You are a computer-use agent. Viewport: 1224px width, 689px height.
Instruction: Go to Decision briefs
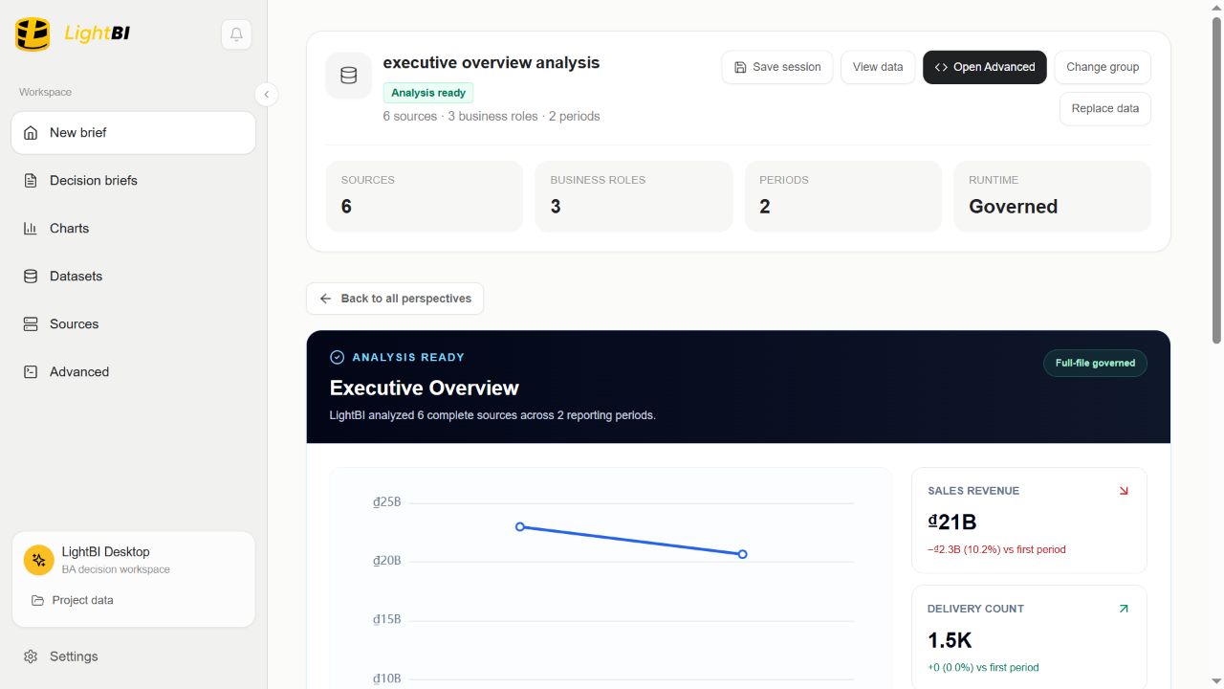tap(134, 181)
